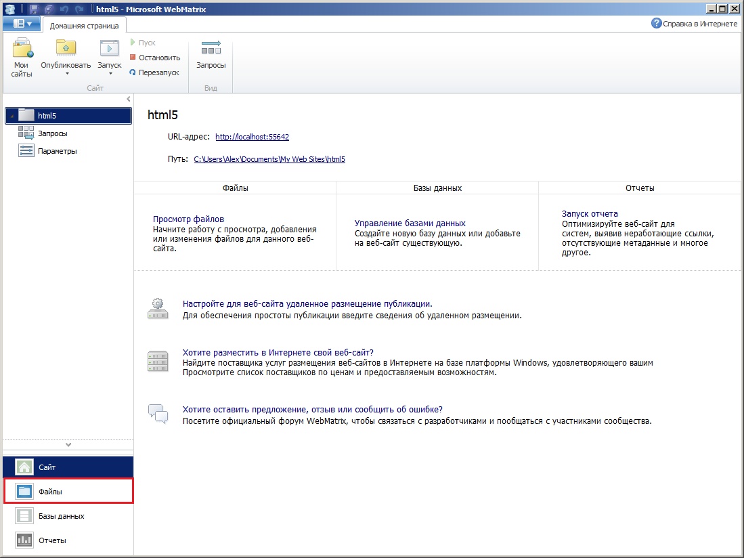Click the Запросы tree icon
Screen dimensions: 744x558
point(26,133)
